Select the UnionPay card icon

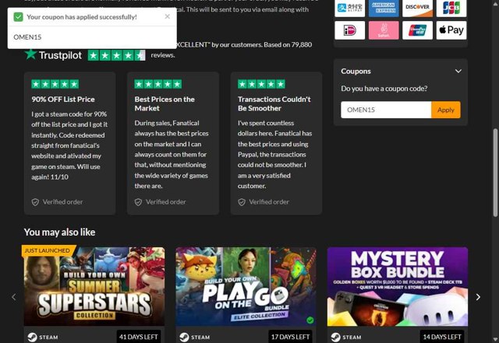tap(417, 30)
